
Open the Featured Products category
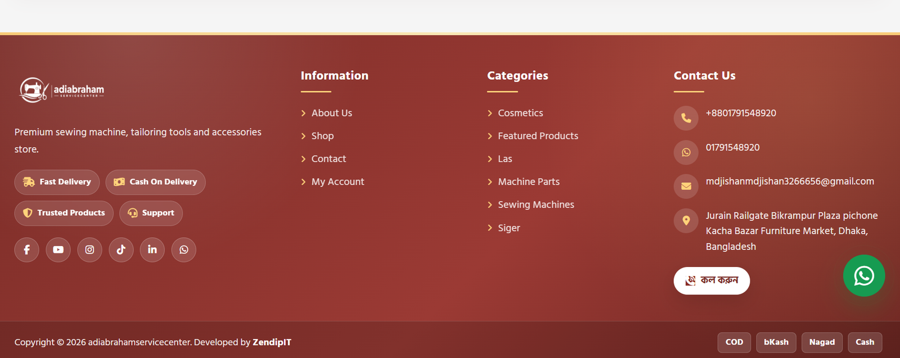[538, 136]
